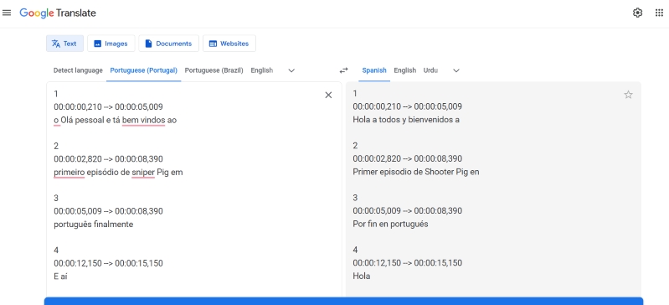Save translation with star icon
The image size is (669, 305).
tap(628, 95)
